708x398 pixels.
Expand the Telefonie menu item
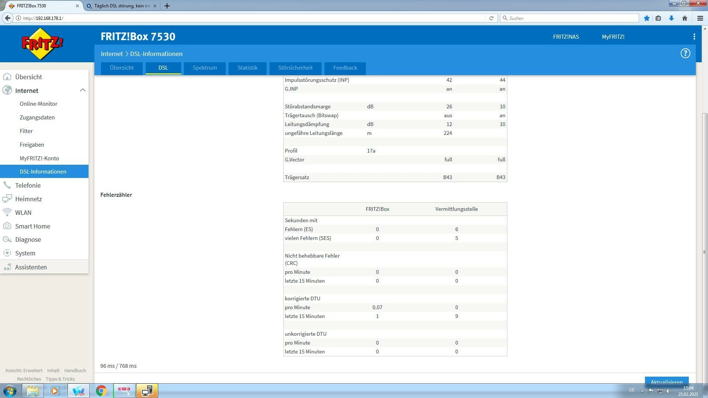click(x=28, y=185)
